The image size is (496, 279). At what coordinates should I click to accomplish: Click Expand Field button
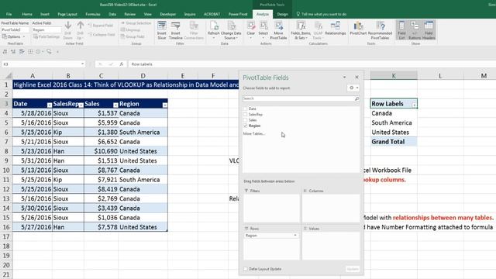pos(101,26)
